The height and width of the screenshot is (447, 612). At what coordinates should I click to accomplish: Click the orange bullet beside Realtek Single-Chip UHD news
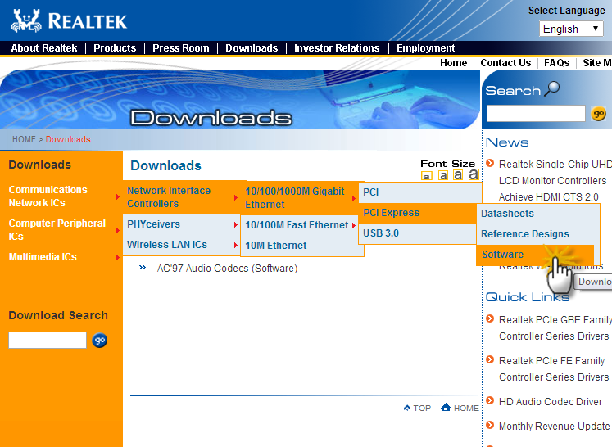pos(490,163)
